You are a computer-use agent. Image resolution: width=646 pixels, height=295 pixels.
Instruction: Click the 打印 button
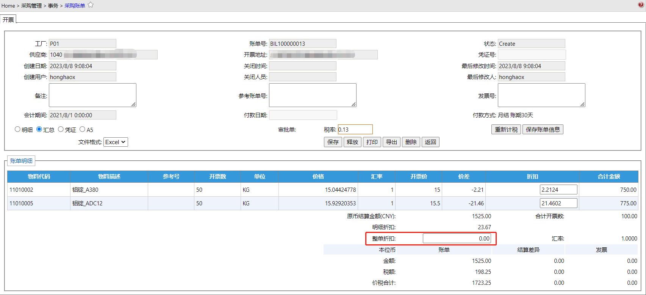point(372,142)
